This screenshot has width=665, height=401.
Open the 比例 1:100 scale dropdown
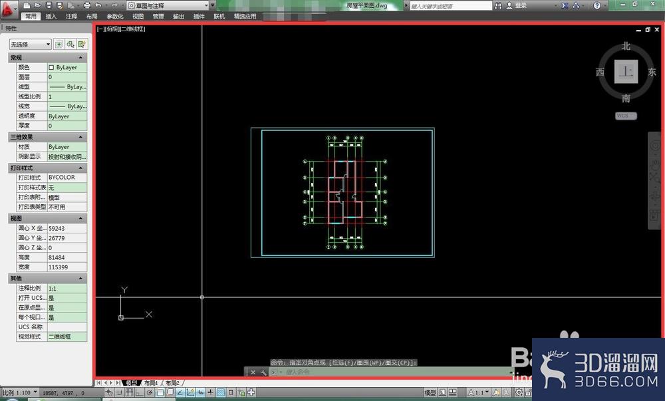point(21,392)
